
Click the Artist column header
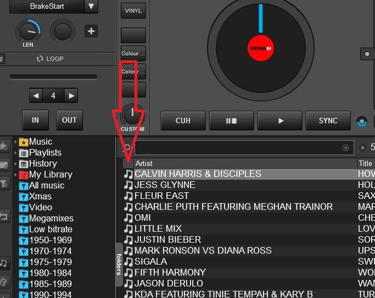tap(144, 163)
